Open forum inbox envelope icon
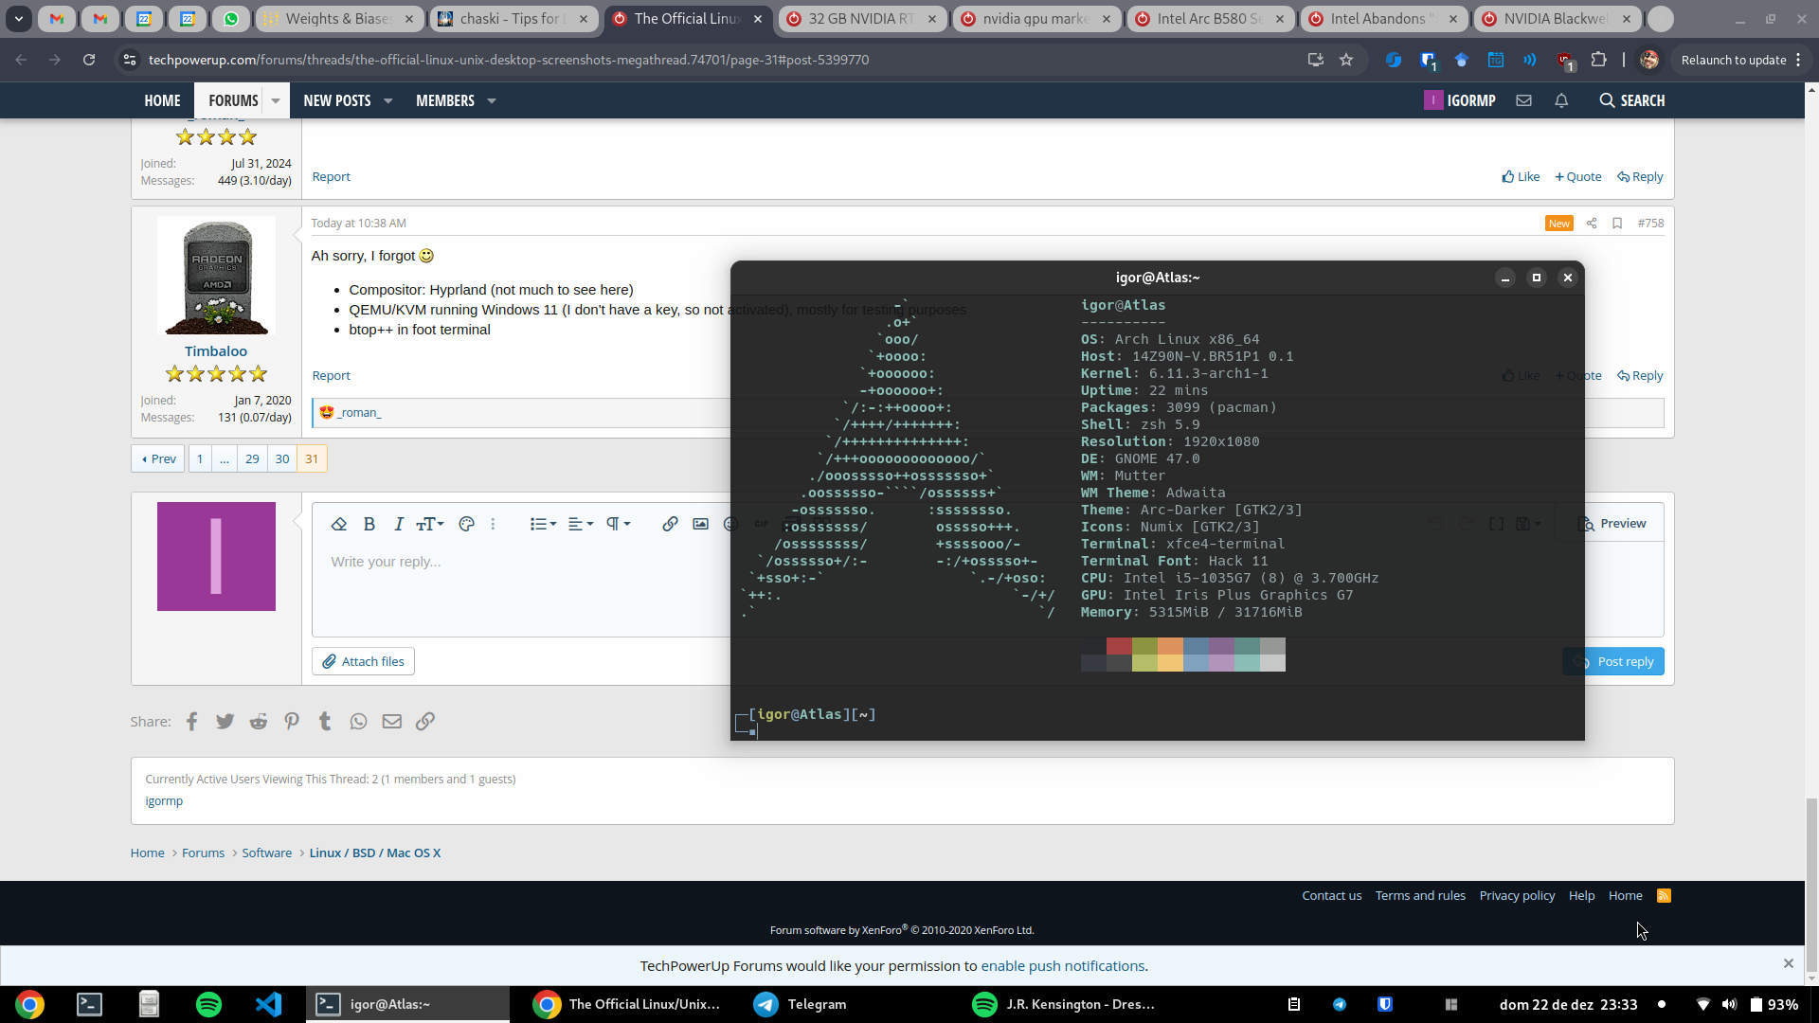 1523,100
